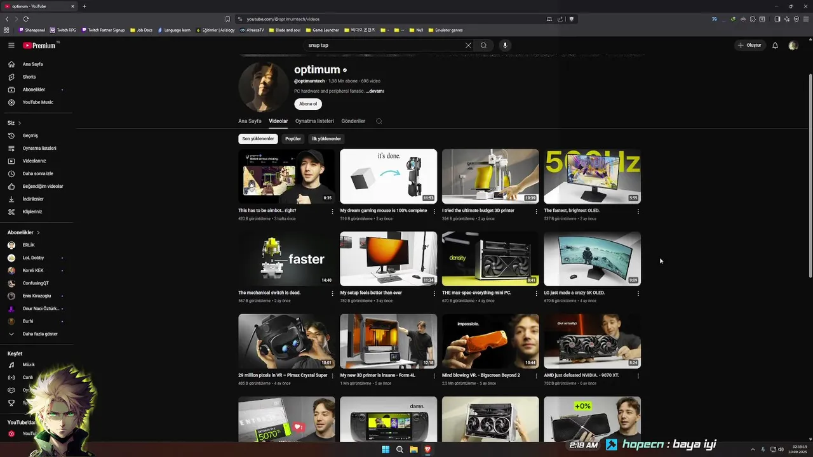Open options menu for 'This has to be aimbot' video
813x457 pixels.
pyautogui.click(x=332, y=211)
